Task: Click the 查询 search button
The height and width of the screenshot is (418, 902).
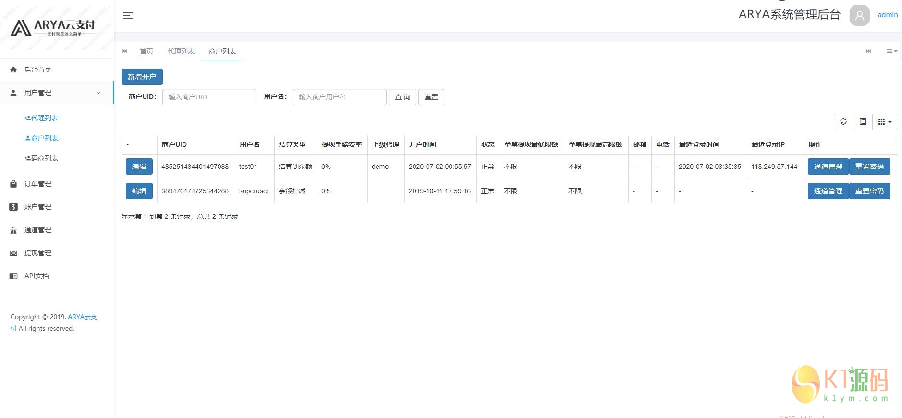Action: tap(402, 97)
